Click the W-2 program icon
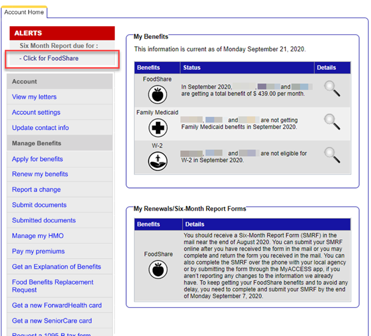 [158, 161]
